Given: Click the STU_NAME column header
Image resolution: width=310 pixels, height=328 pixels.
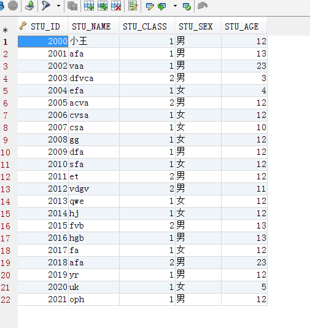Looking at the screenshot, I should tap(94, 26).
